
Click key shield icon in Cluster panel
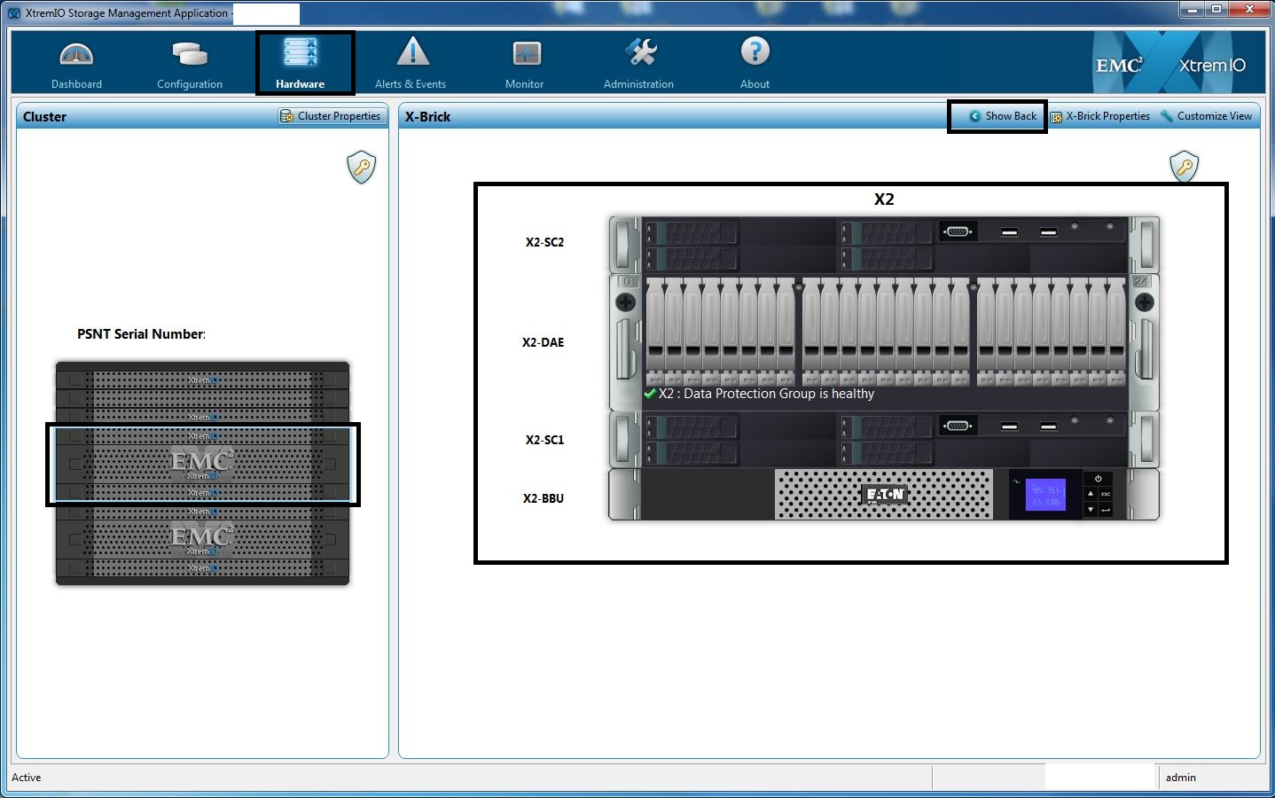361,167
